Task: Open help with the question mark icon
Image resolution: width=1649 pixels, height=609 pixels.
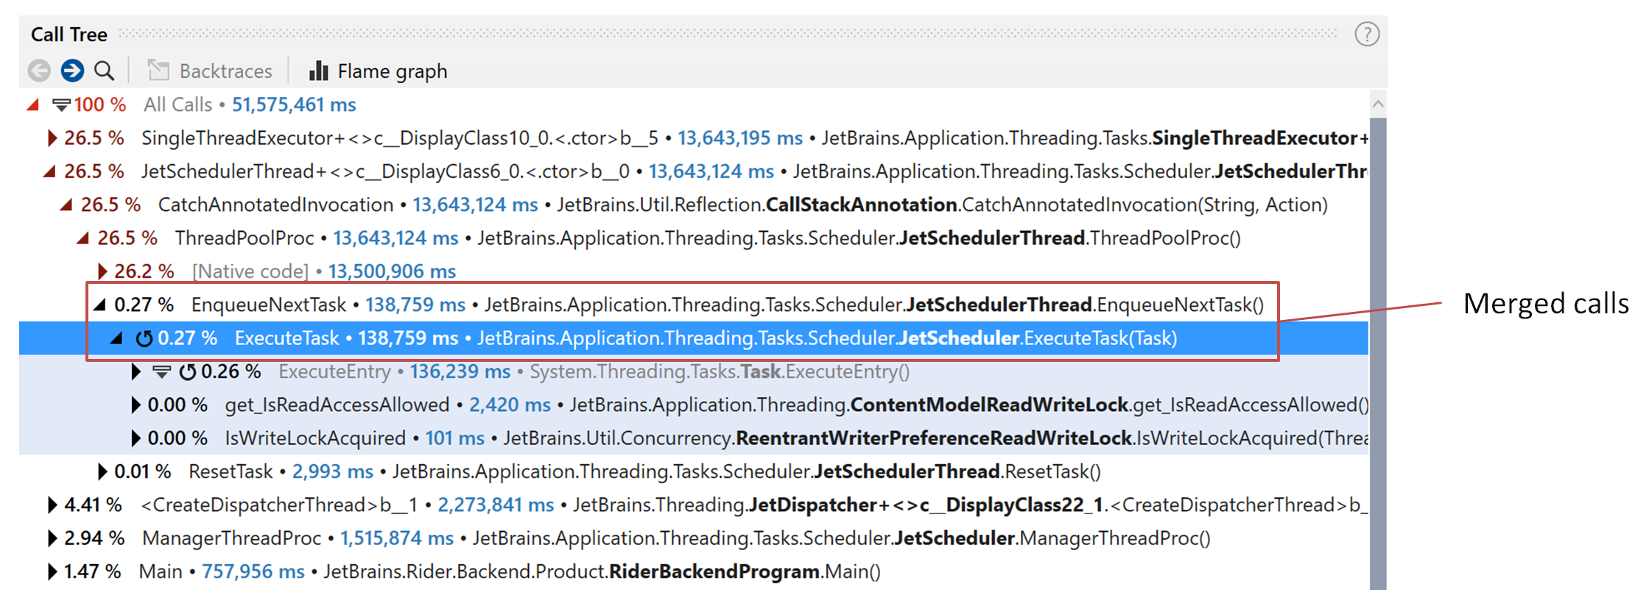Action: point(1367,35)
